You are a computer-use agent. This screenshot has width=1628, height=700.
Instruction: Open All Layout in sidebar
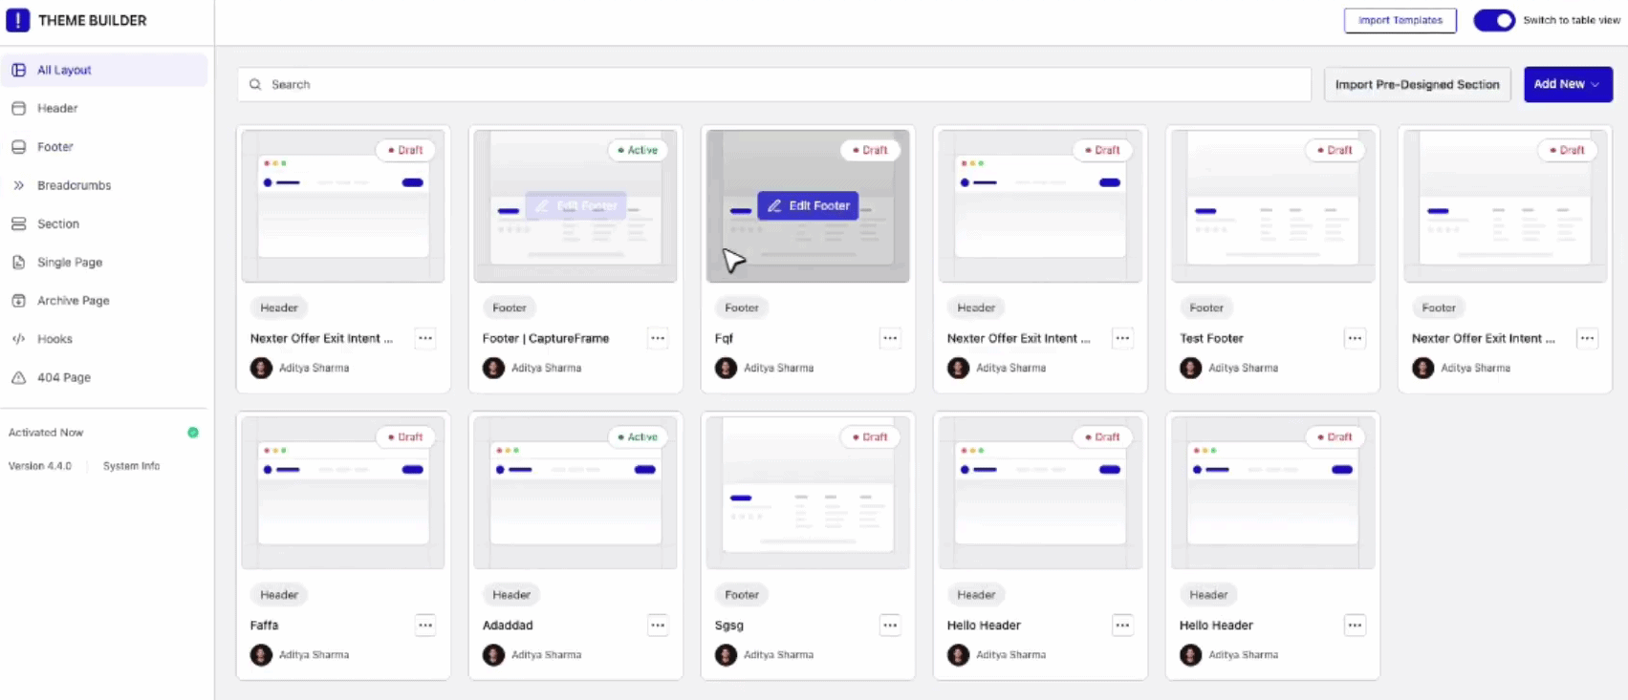pyautogui.click(x=105, y=70)
